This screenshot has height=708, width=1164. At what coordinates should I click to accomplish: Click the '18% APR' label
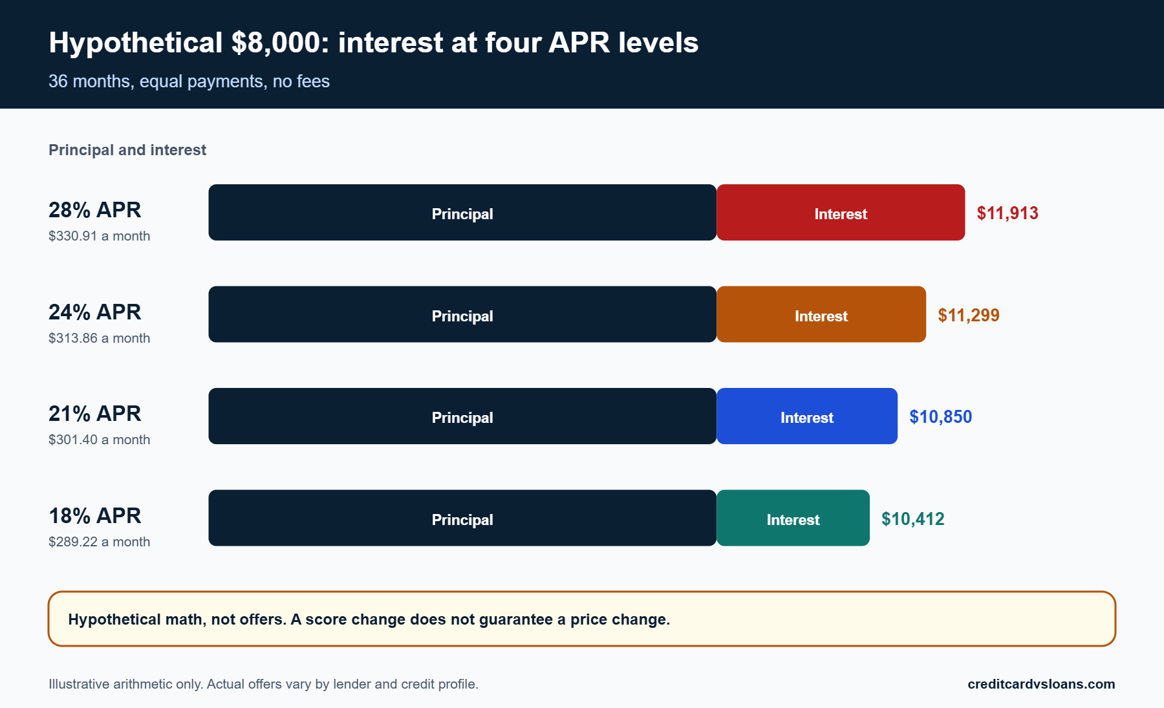pyautogui.click(x=94, y=516)
